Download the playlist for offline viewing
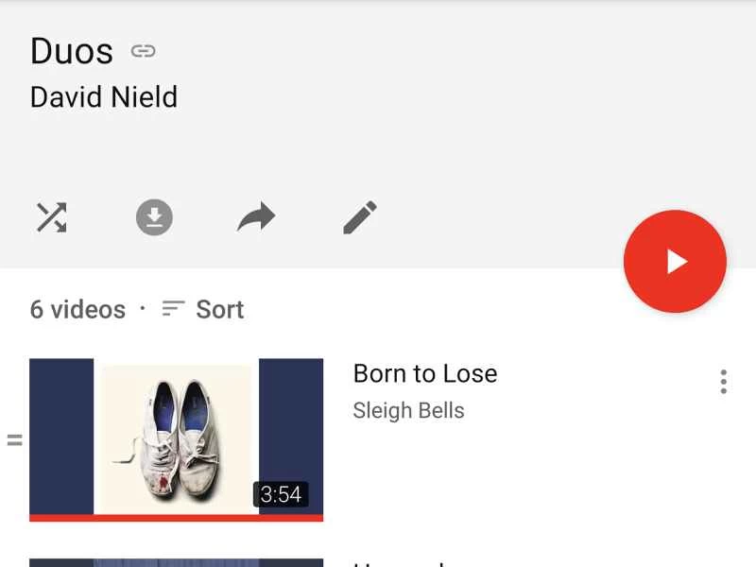This screenshot has height=567, width=756. coord(154,217)
